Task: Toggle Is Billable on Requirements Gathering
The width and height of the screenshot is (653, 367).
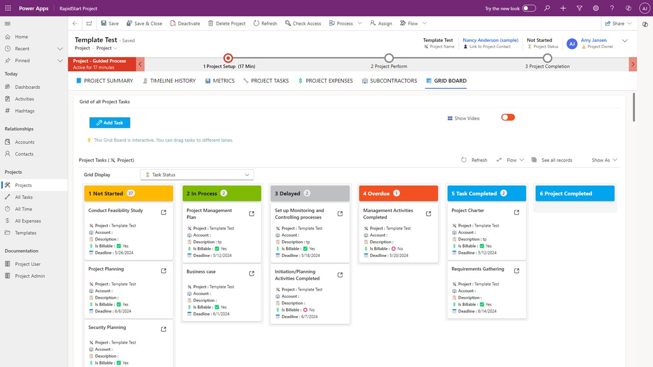Action: 482,304
